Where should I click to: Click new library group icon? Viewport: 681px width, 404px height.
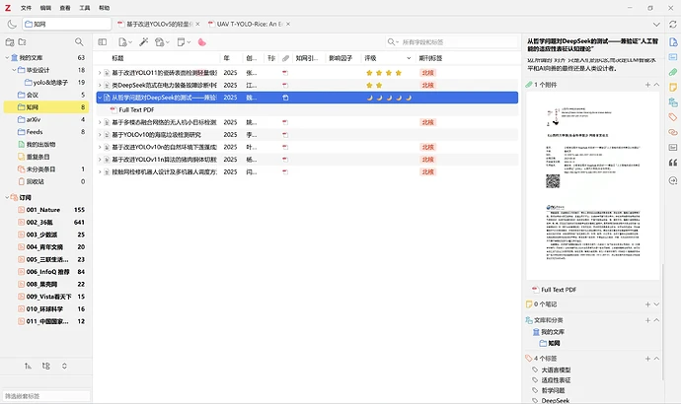tap(10, 42)
